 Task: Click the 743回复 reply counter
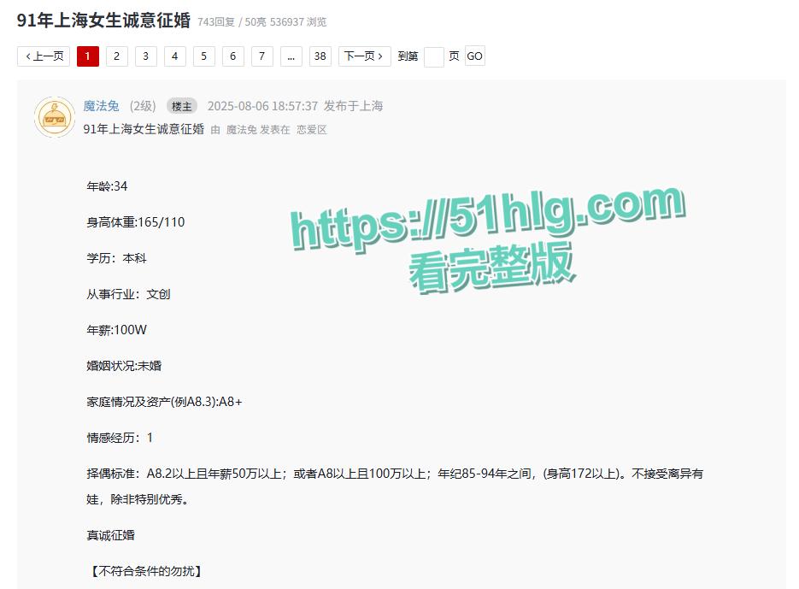click(x=216, y=22)
